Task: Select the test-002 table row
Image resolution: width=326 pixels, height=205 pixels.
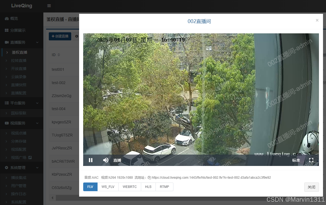Action: coord(64,83)
